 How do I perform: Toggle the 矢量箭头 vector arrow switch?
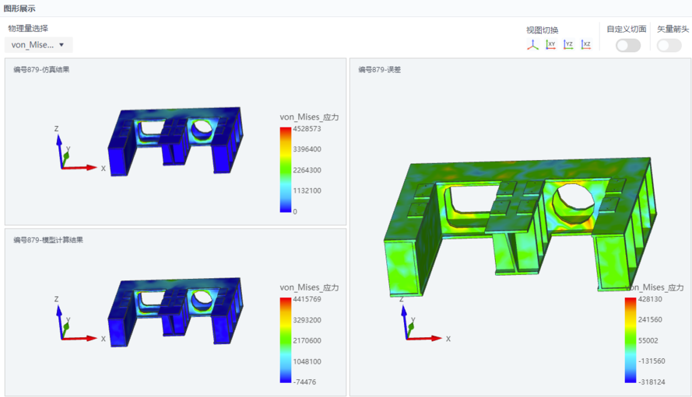tap(669, 45)
